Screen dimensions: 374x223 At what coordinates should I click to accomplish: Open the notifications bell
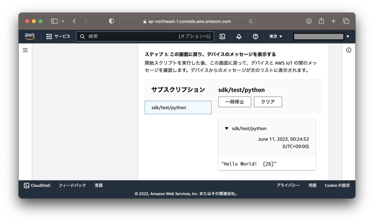[239, 36]
